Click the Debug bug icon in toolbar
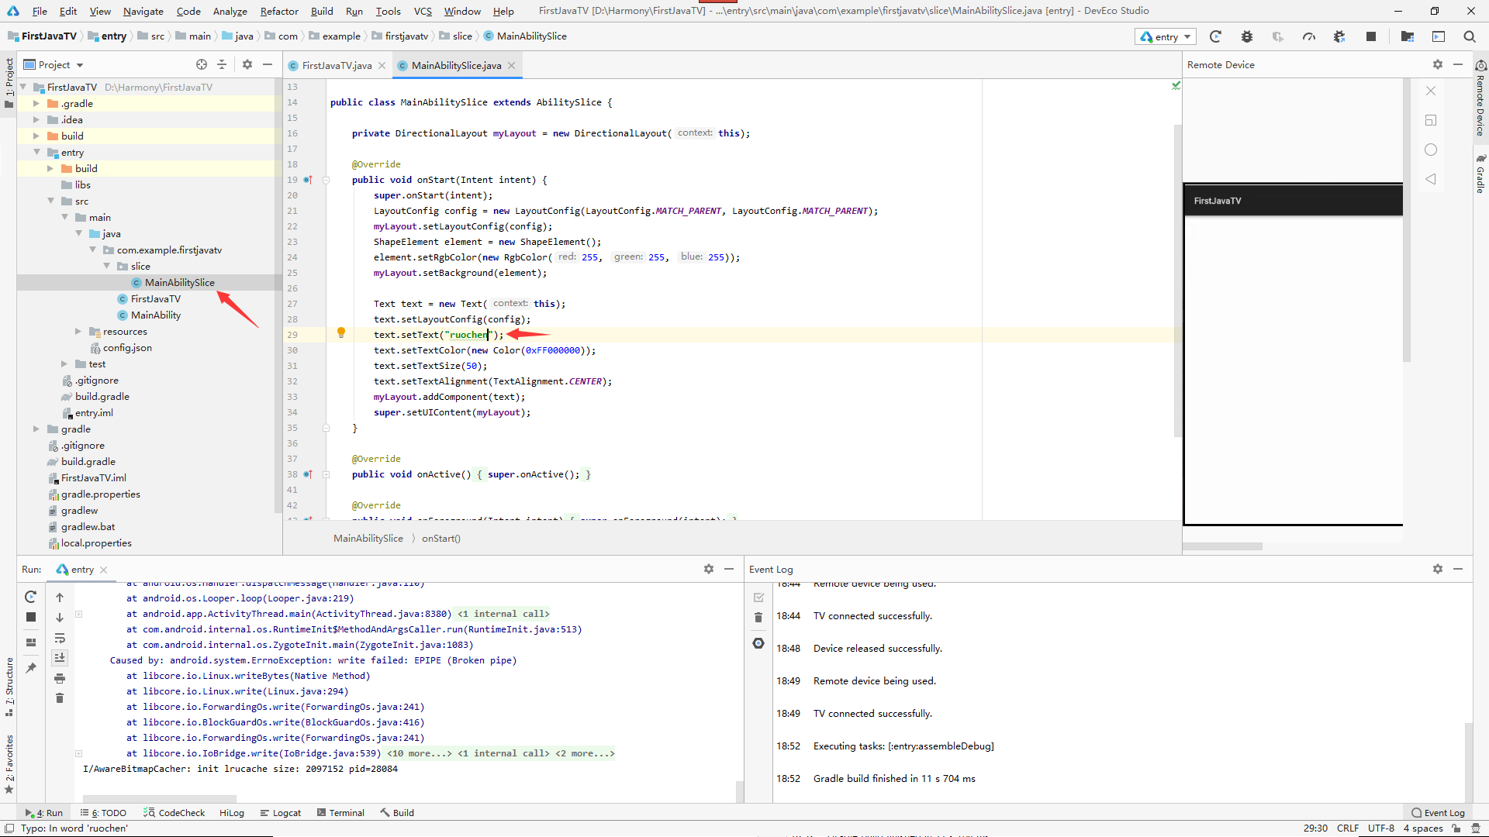This screenshot has width=1489, height=837. pos(1246,36)
